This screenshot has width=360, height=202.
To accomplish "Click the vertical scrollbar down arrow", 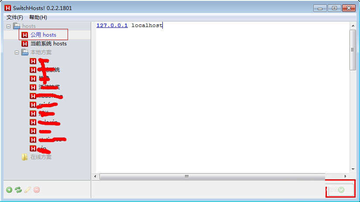I will [x=353, y=169].
